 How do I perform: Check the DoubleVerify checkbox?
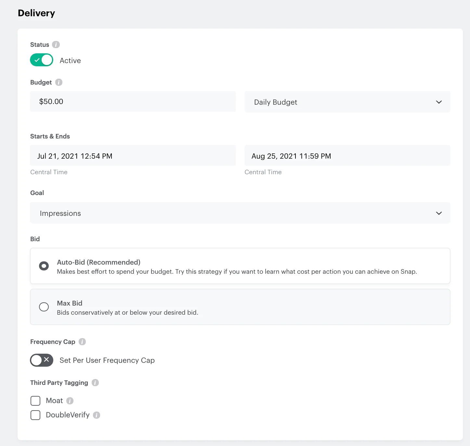click(35, 415)
